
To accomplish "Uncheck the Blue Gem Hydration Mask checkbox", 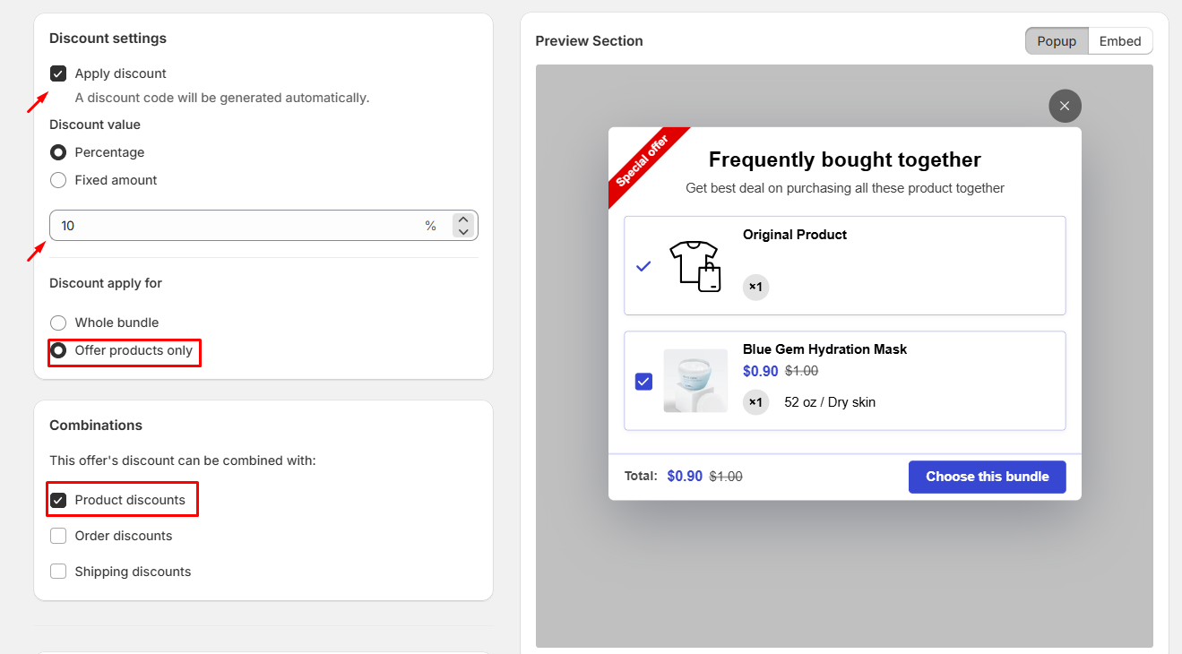I will (643, 382).
